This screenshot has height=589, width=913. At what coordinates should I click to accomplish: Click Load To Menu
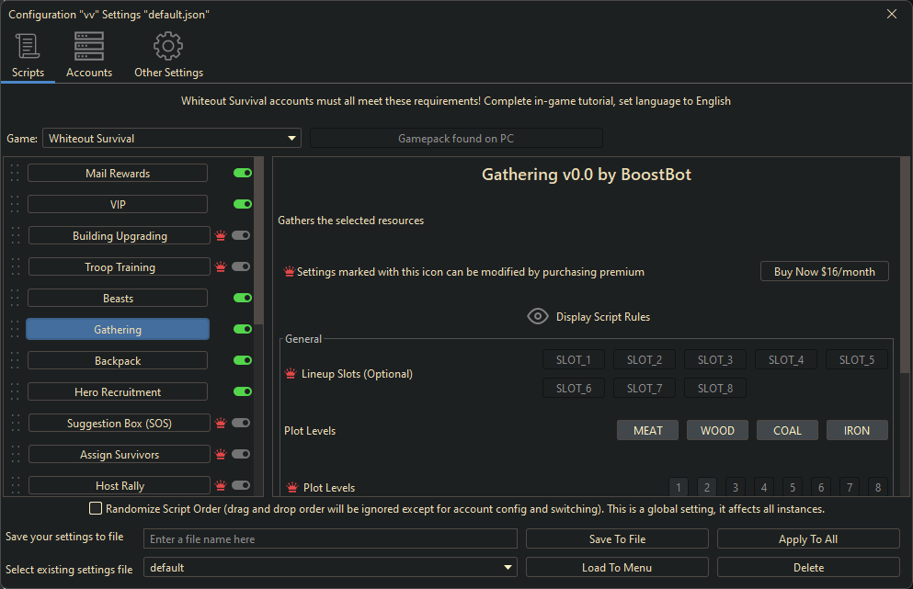(617, 568)
